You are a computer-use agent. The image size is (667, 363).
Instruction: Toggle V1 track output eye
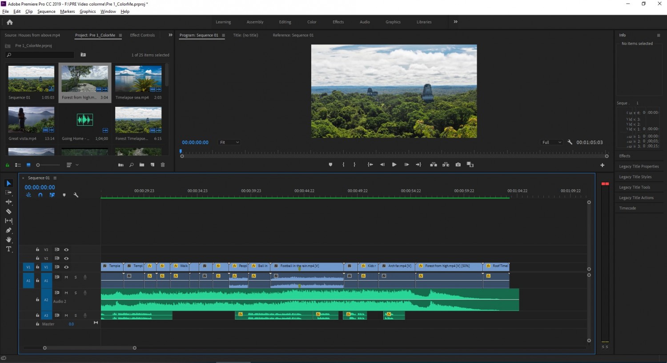tap(66, 267)
